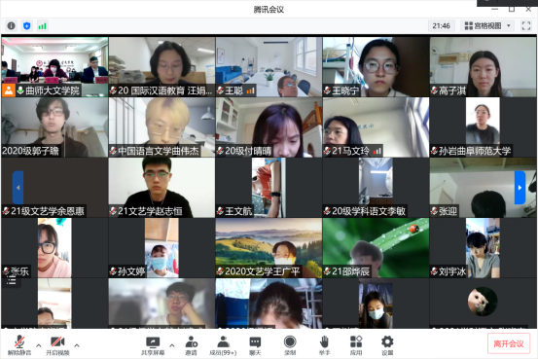Check the green network signal indicator

42,25
